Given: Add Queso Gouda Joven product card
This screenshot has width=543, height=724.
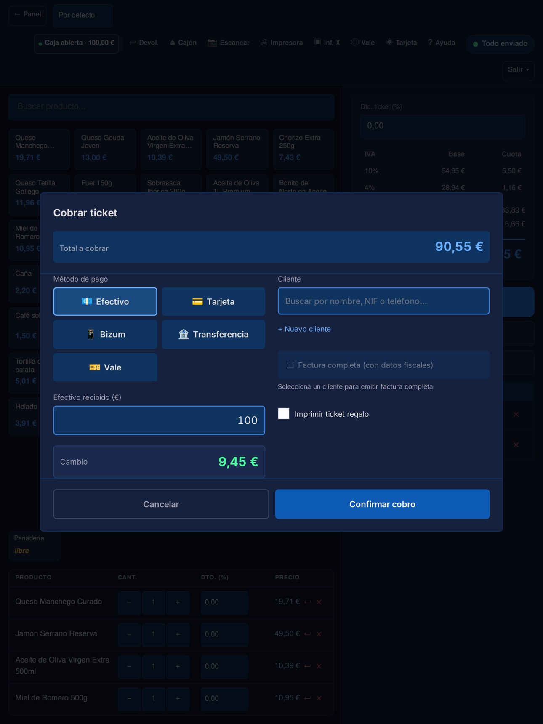Looking at the screenshot, I should (x=105, y=149).
